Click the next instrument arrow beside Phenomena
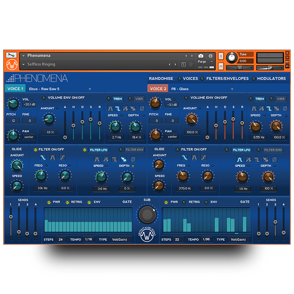Image resolution: width=294 pixels, height=294 pixels. (192, 56)
